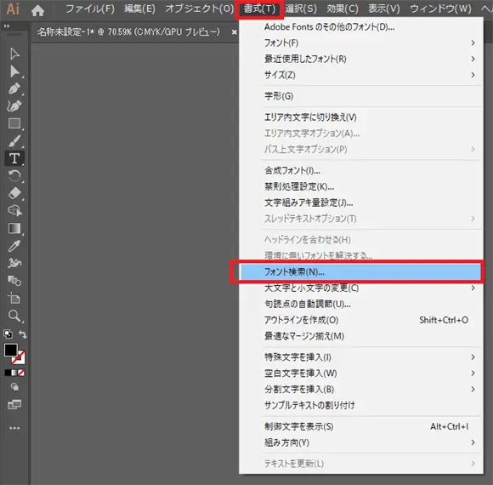Choose 合成フォント(I) item
This screenshot has width=493, height=485.
click(x=361, y=170)
